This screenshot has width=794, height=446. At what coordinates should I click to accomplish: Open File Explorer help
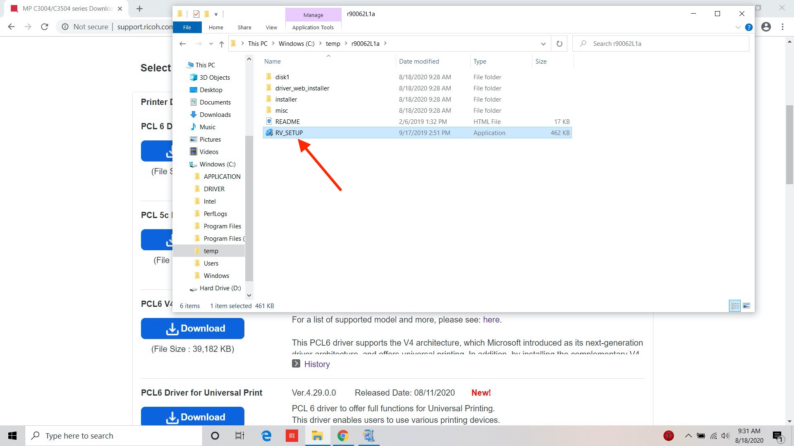749,27
